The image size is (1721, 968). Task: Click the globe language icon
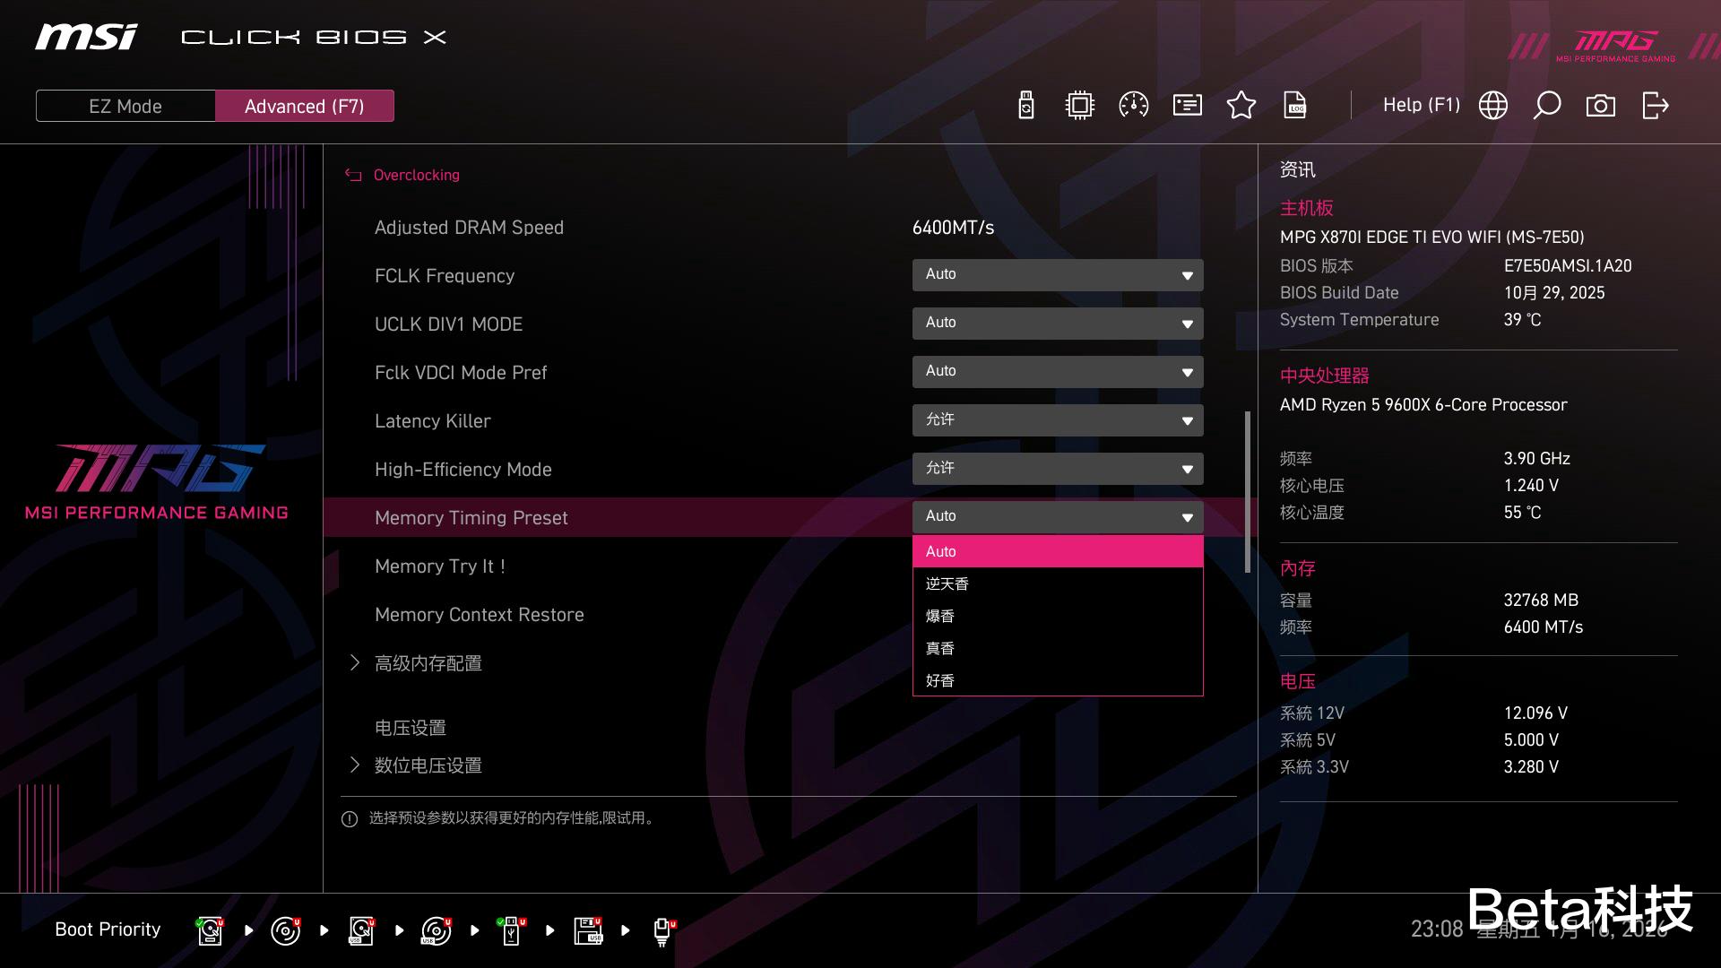pyautogui.click(x=1493, y=106)
